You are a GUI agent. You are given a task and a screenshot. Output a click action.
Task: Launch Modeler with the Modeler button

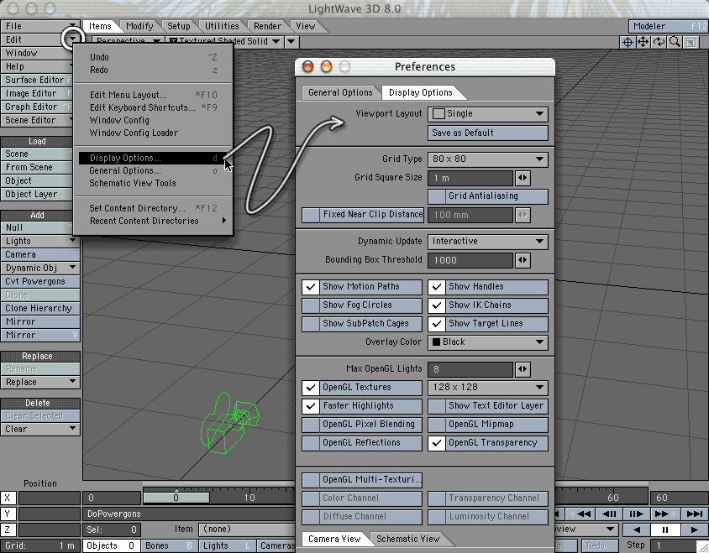tap(669, 26)
